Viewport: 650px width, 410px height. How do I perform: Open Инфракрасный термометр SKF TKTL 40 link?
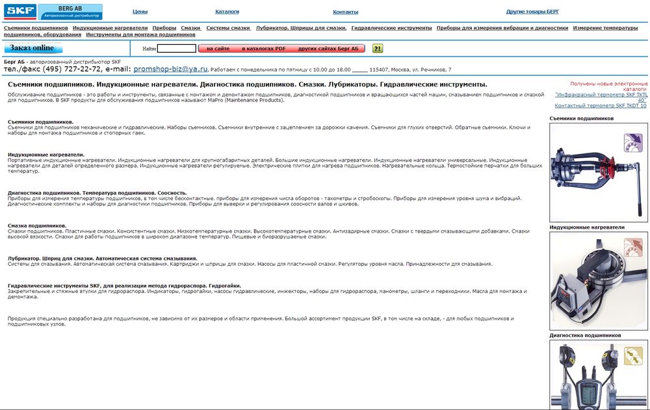tap(601, 97)
